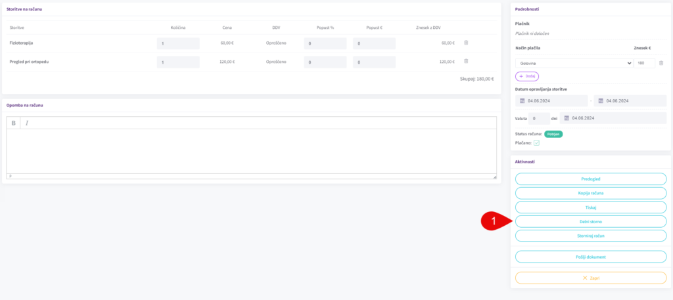Open calendar for service start date
673x300 pixels.
(522, 101)
